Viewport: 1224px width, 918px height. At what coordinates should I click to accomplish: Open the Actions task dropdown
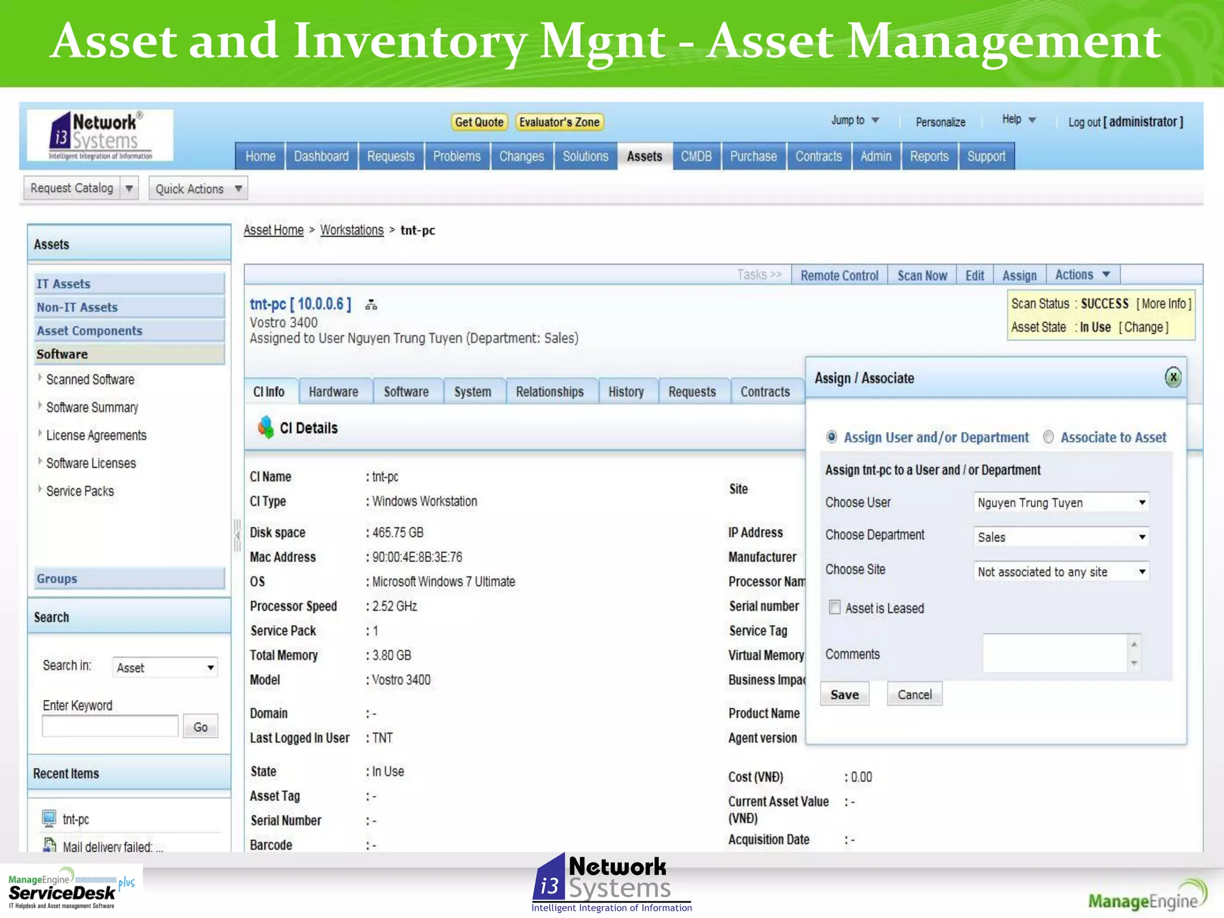(1082, 275)
